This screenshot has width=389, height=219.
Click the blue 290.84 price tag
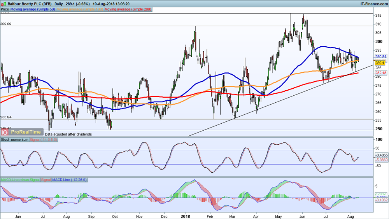381,56
